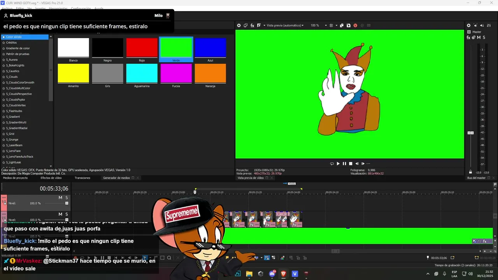Screen dimensions: 498x280
Task: Click the first track Nivel slider handle
Action: tap(67, 203)
